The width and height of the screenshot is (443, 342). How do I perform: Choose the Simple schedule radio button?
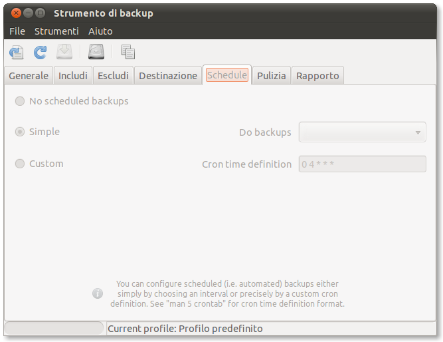(x=20, y=132)
